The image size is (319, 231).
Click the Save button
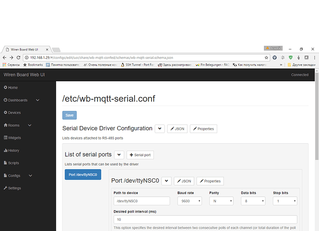(x=69, y=115)
